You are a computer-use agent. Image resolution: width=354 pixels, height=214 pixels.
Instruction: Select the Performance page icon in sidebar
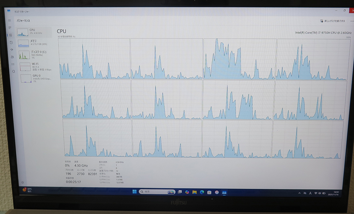pyautogui.click(x=11, y=35)
